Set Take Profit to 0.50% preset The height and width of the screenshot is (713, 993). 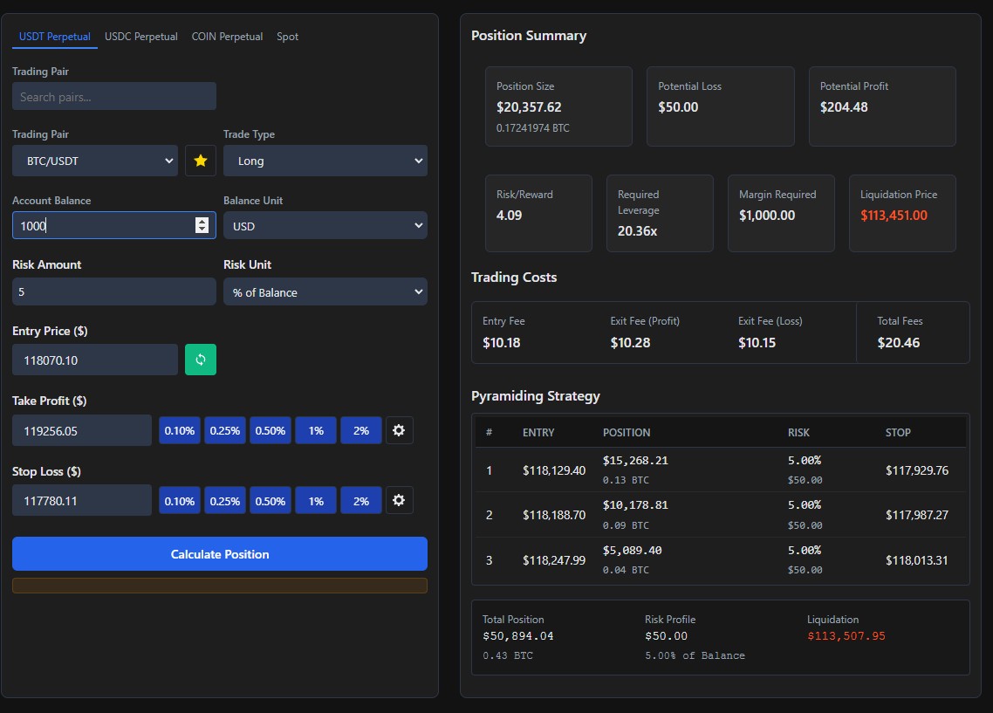tap(271, 430)
